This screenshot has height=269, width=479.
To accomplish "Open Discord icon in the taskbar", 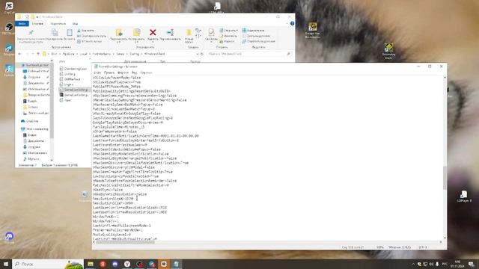I will [115, 264].
